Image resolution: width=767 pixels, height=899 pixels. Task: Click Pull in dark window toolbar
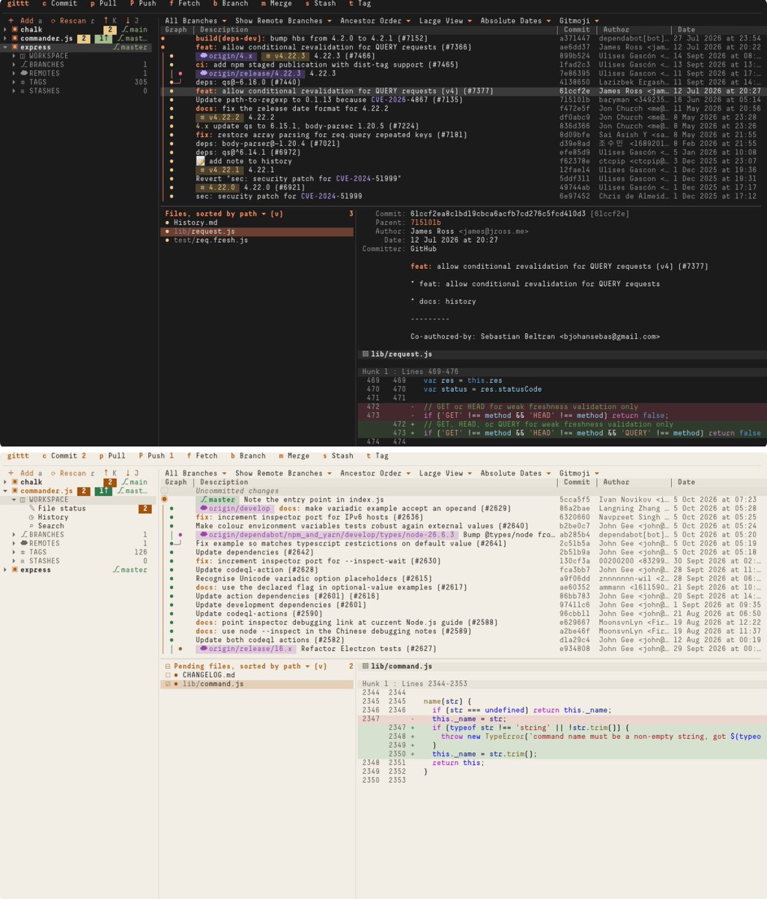pyautogui.click(x=103, y=4)
